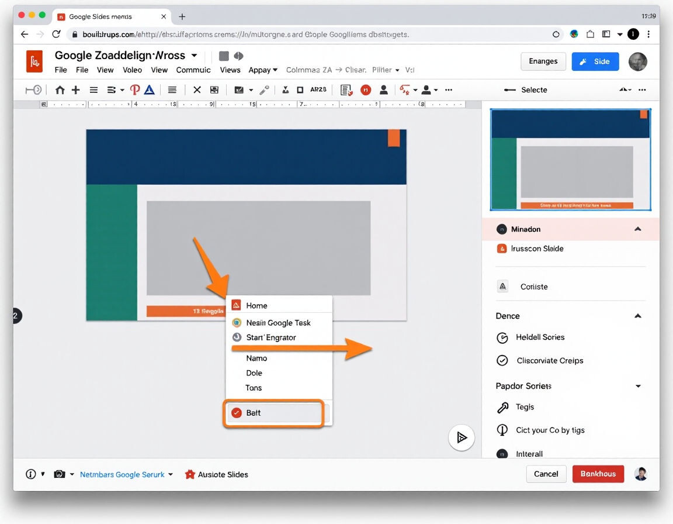Click the round play arrow button

[462, 437]
